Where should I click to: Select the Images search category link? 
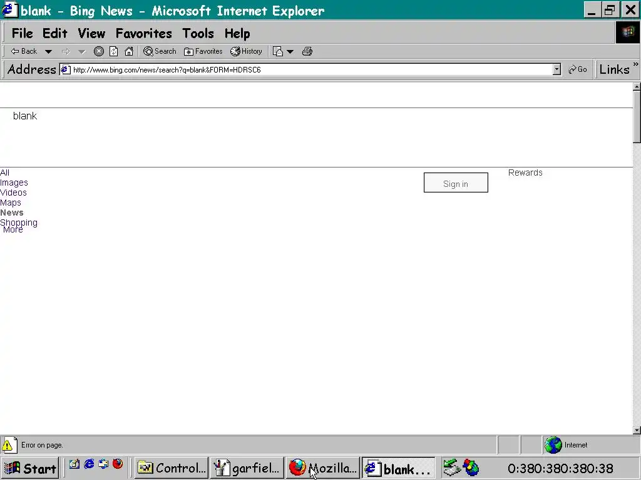[x=14, y=183]
